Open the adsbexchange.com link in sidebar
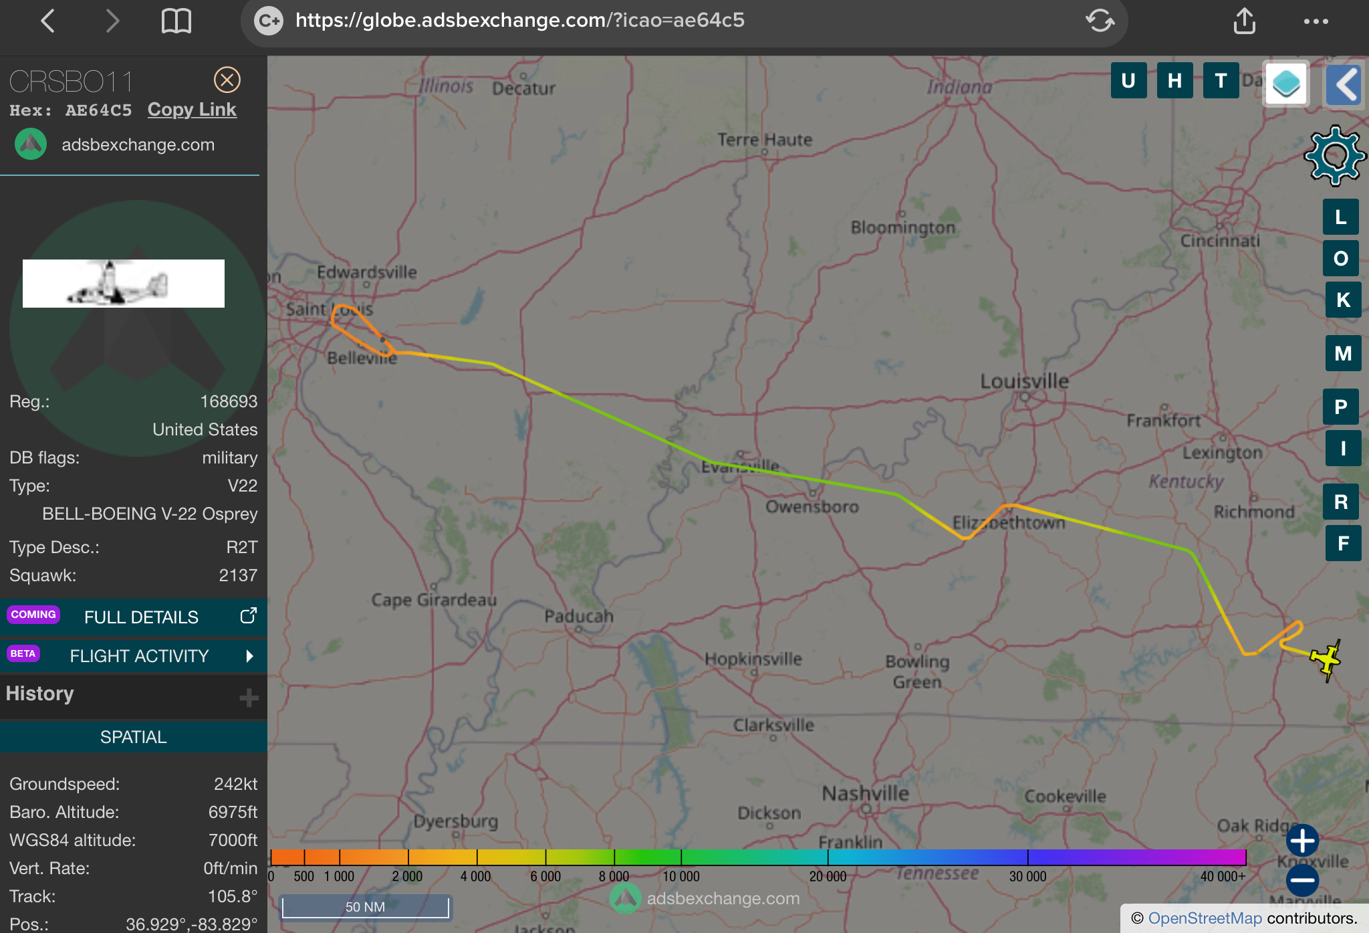Viewport: 1369px width, 933px height. tap(138, 144)
